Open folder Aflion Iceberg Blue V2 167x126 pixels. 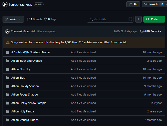[25, 120]
